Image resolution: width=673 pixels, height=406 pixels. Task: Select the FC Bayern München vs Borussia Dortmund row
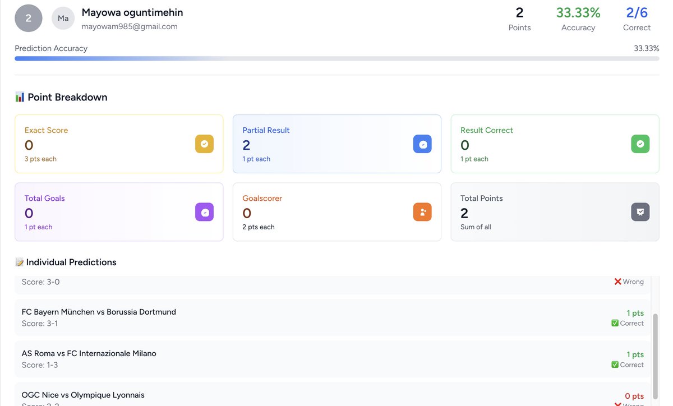click(333, 317)
